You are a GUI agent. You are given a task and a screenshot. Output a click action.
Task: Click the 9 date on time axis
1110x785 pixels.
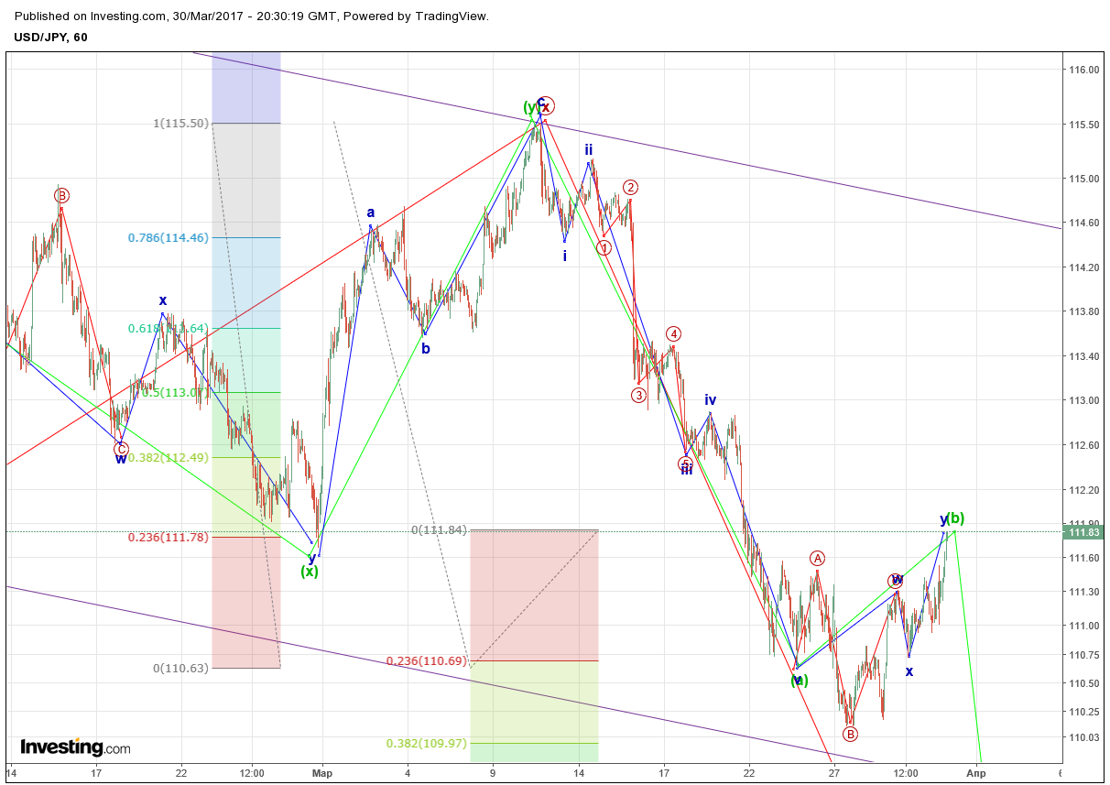(493, 773)
